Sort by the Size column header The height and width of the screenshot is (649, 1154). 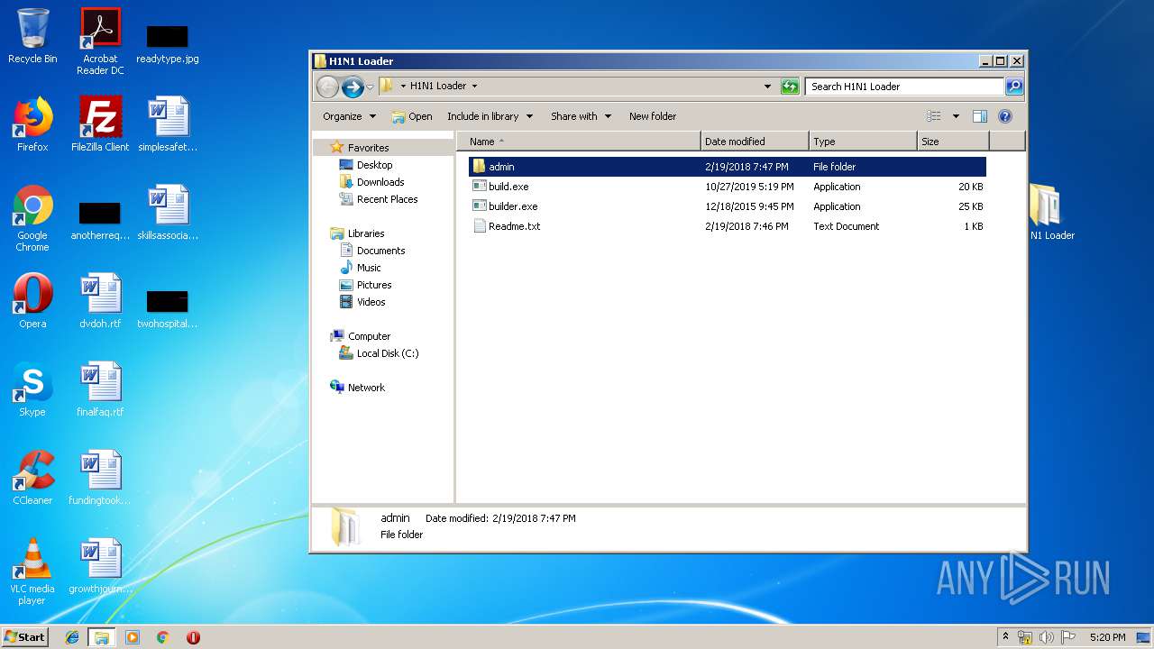(x=953, y=142)
